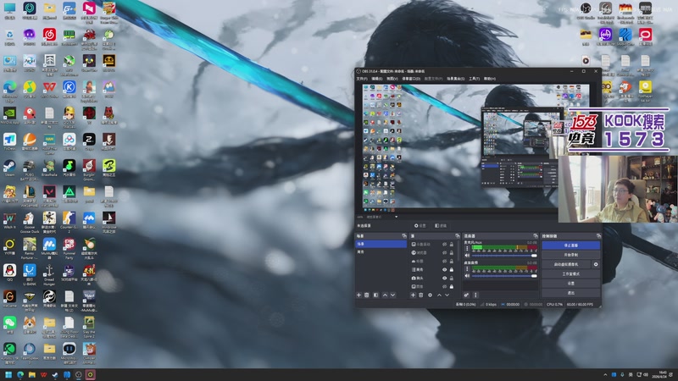Open NVIDIA App desktop shortcut

pyautogui.click(x=9, y=115)
